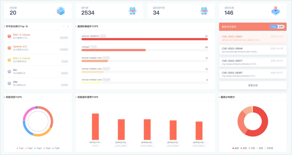This screenshot has width=292, height=155.
Task: Click the 漏洞总数 icon
Action: click(x=276, y=11)
